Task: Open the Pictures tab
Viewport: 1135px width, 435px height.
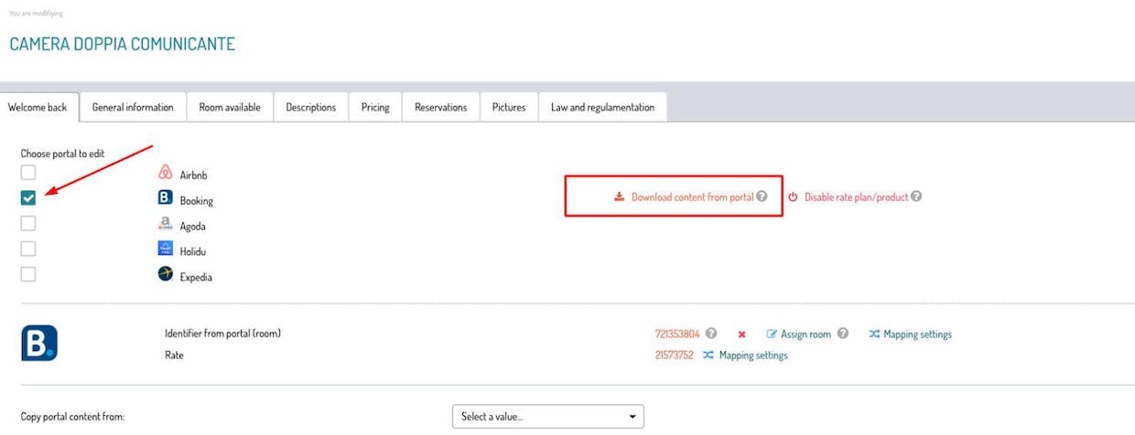Action: 509,107
